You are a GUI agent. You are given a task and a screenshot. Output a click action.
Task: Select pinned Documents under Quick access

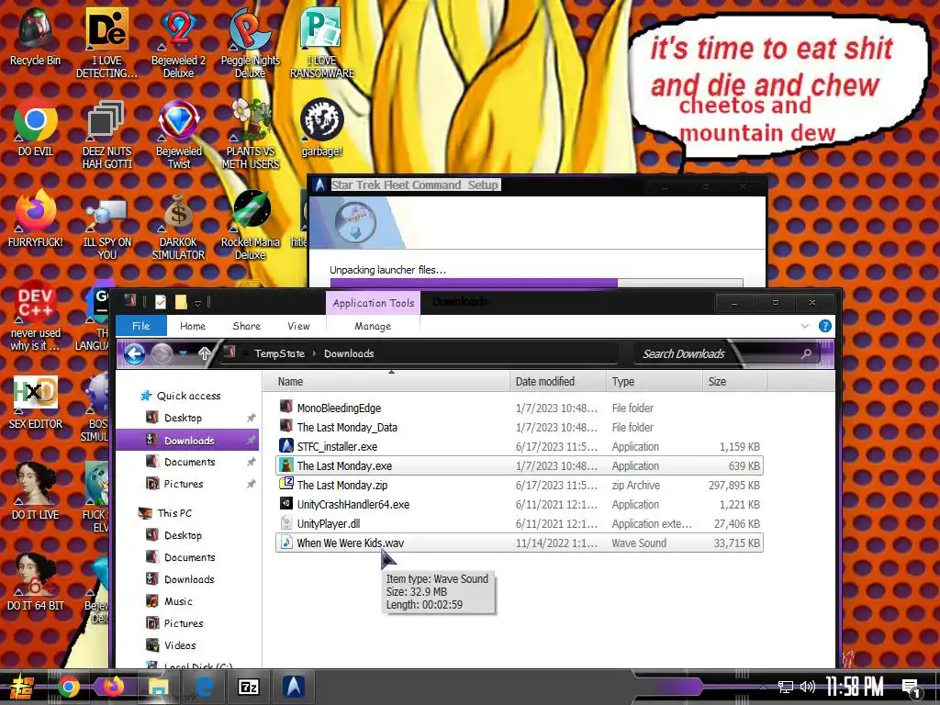tap(187, 462)
